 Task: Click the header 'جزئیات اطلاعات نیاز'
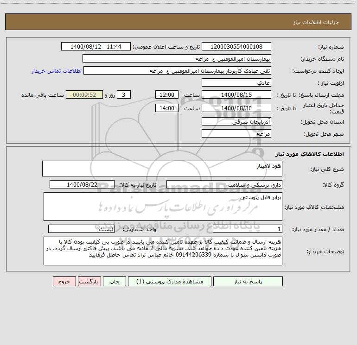[x=316, y=22]
